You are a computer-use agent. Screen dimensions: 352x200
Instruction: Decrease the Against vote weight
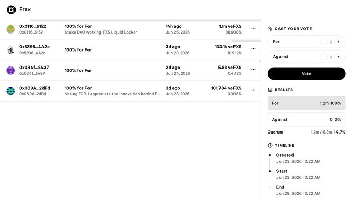coord(324,57)
